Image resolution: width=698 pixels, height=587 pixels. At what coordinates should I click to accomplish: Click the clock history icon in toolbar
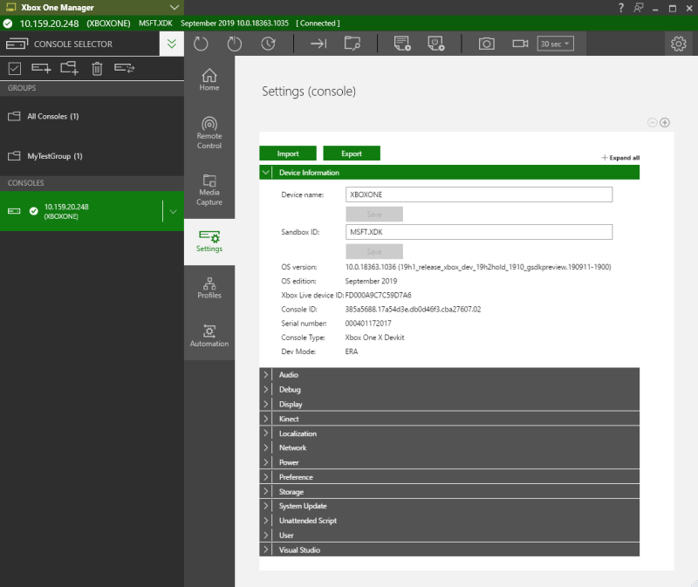(x=268, y=44)
